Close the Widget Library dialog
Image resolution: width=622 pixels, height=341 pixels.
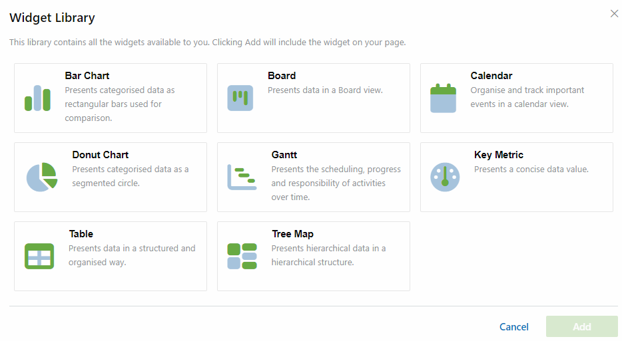click(x=614, y=14)
